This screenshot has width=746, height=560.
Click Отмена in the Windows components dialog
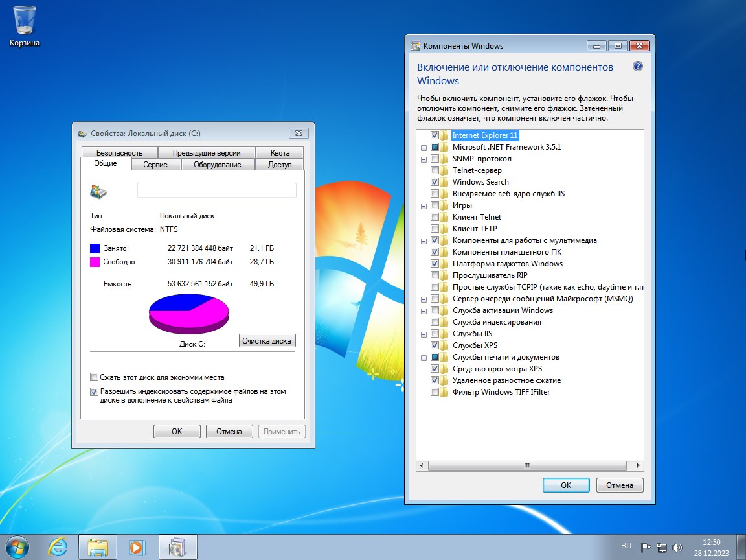click(x=619, y=485)
